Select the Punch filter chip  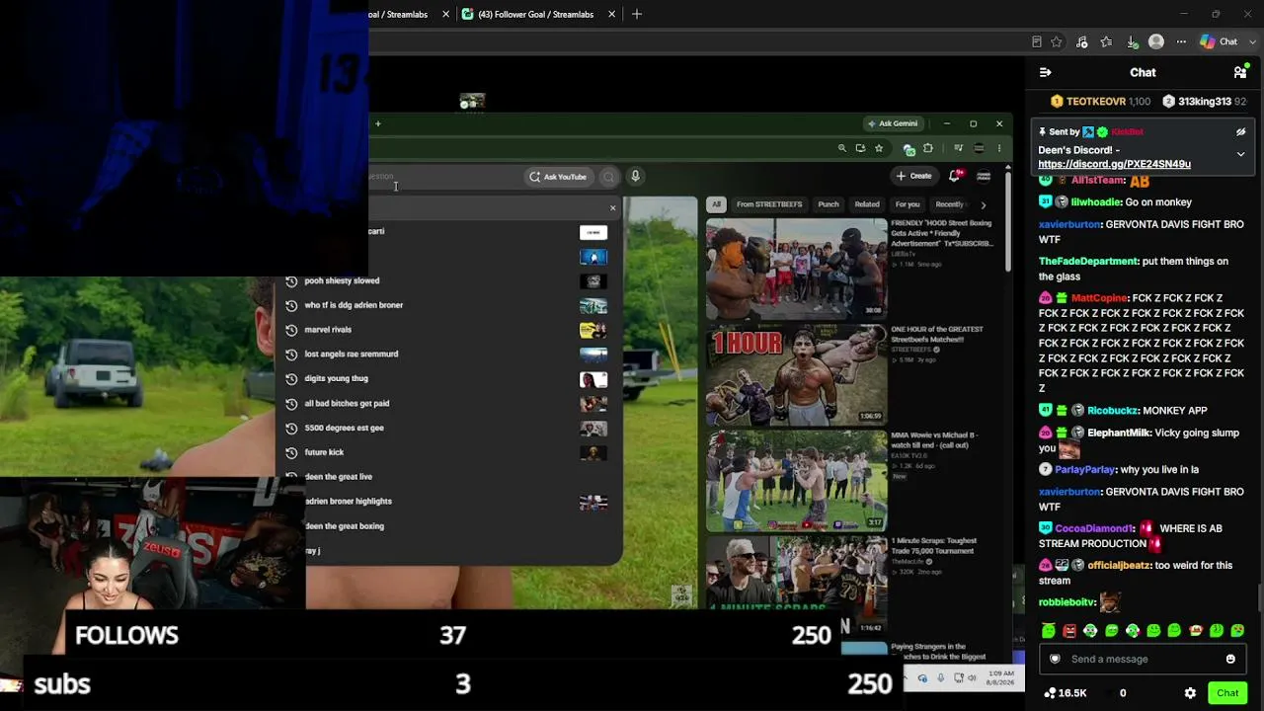pos(829,204)
